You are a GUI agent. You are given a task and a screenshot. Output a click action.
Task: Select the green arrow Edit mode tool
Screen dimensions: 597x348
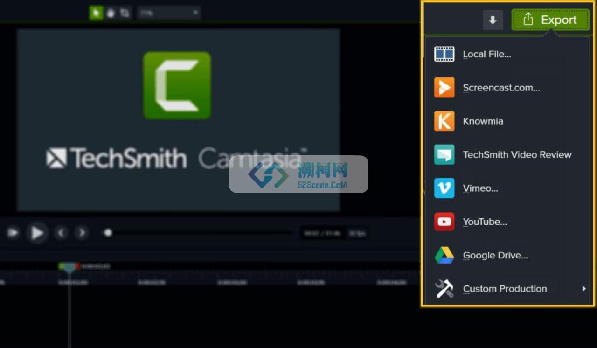(x=96, y=13)
